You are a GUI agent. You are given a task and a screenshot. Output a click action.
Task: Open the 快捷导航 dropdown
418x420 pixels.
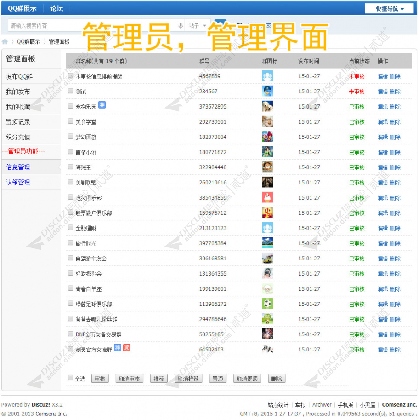pyautogui.click(x=390, y=9)
